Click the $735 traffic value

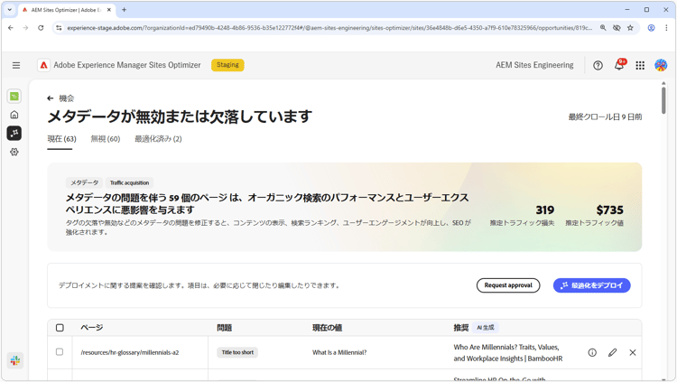tap(609, 210)
